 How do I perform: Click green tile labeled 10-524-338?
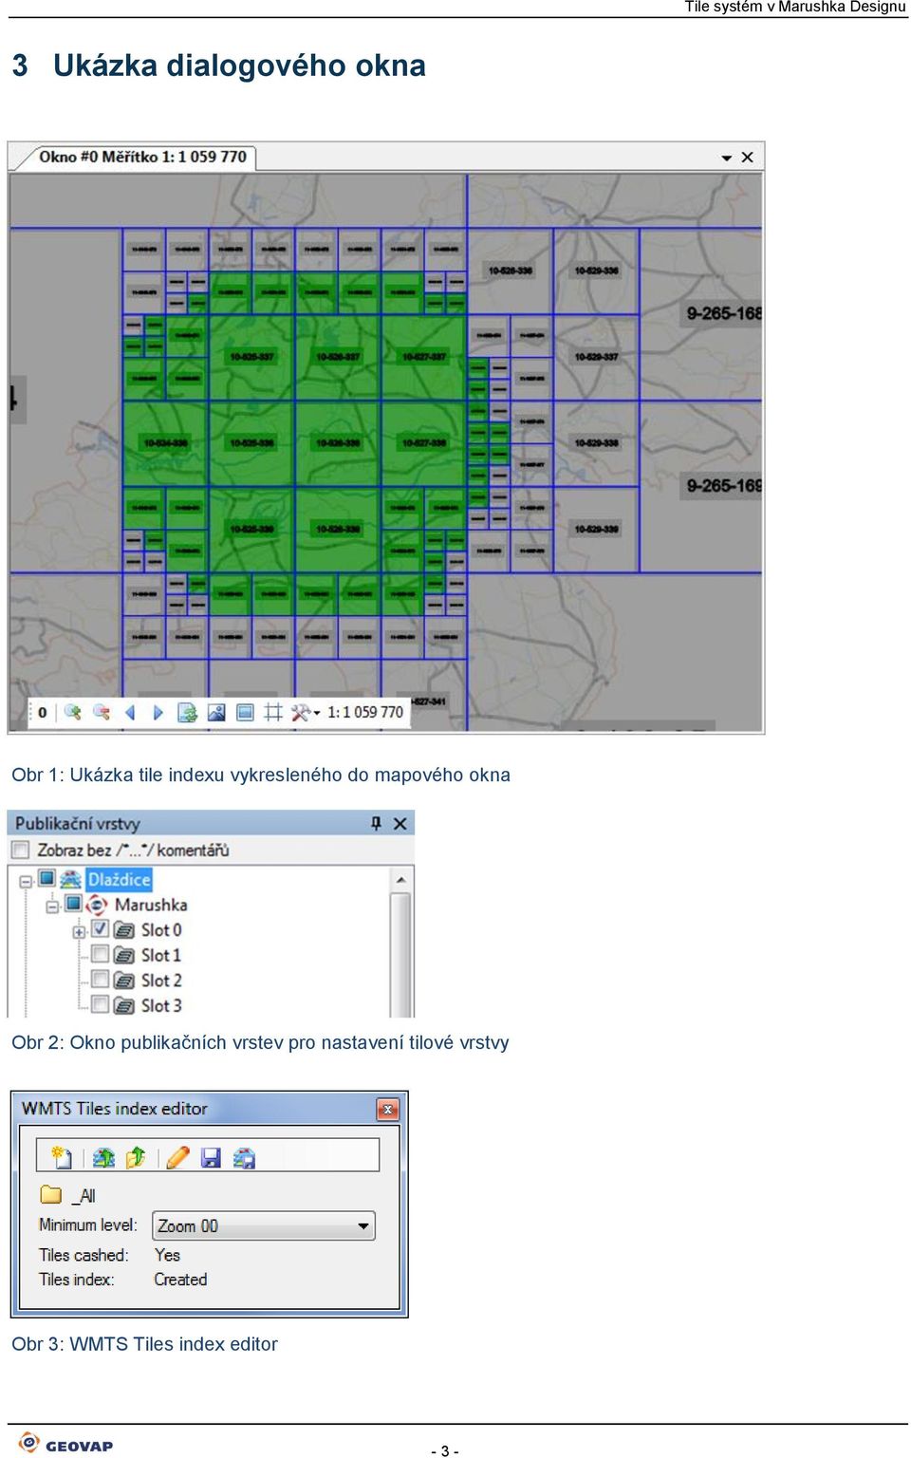tap(166, 443)
